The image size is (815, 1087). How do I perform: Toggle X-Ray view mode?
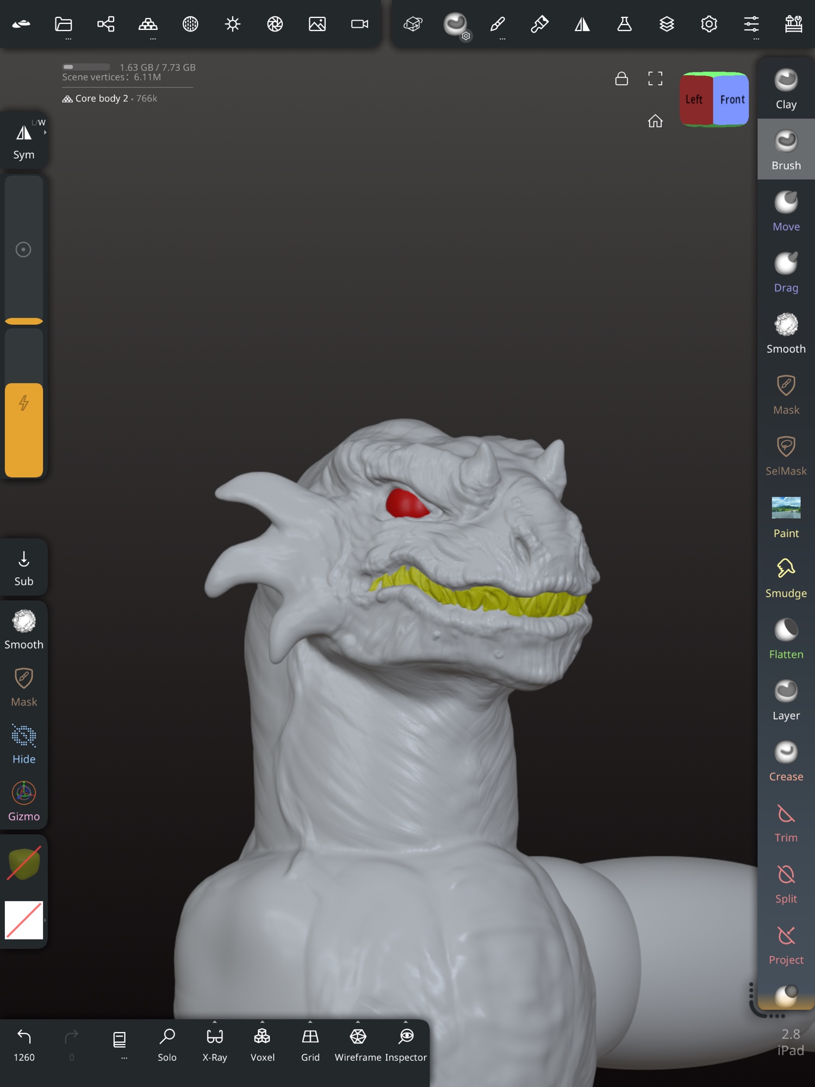[x=215, y=1044]
